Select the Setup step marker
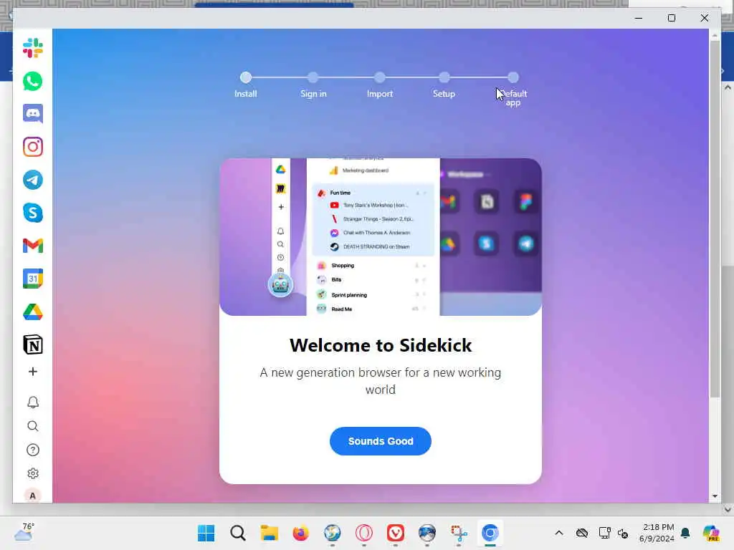This screenshot has height=550, width=734. click(x=444, y=77)
